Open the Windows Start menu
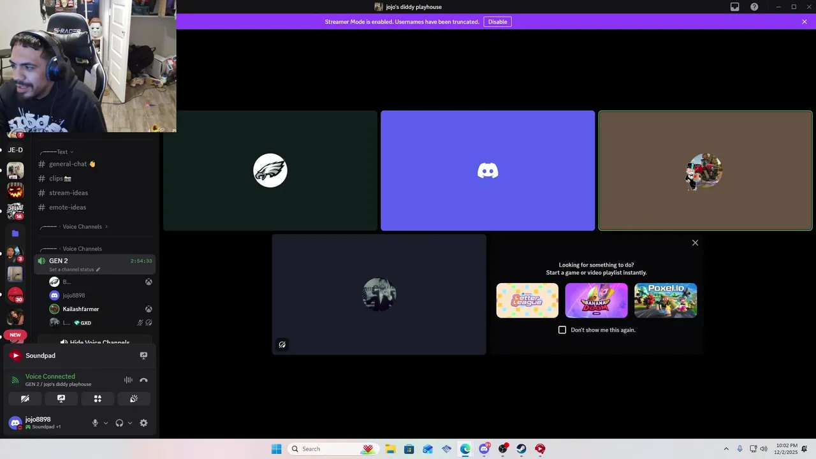 point(276,449)
